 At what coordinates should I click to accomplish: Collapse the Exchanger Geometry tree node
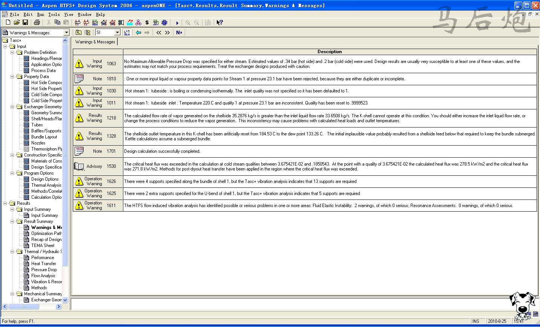[12, 107]
